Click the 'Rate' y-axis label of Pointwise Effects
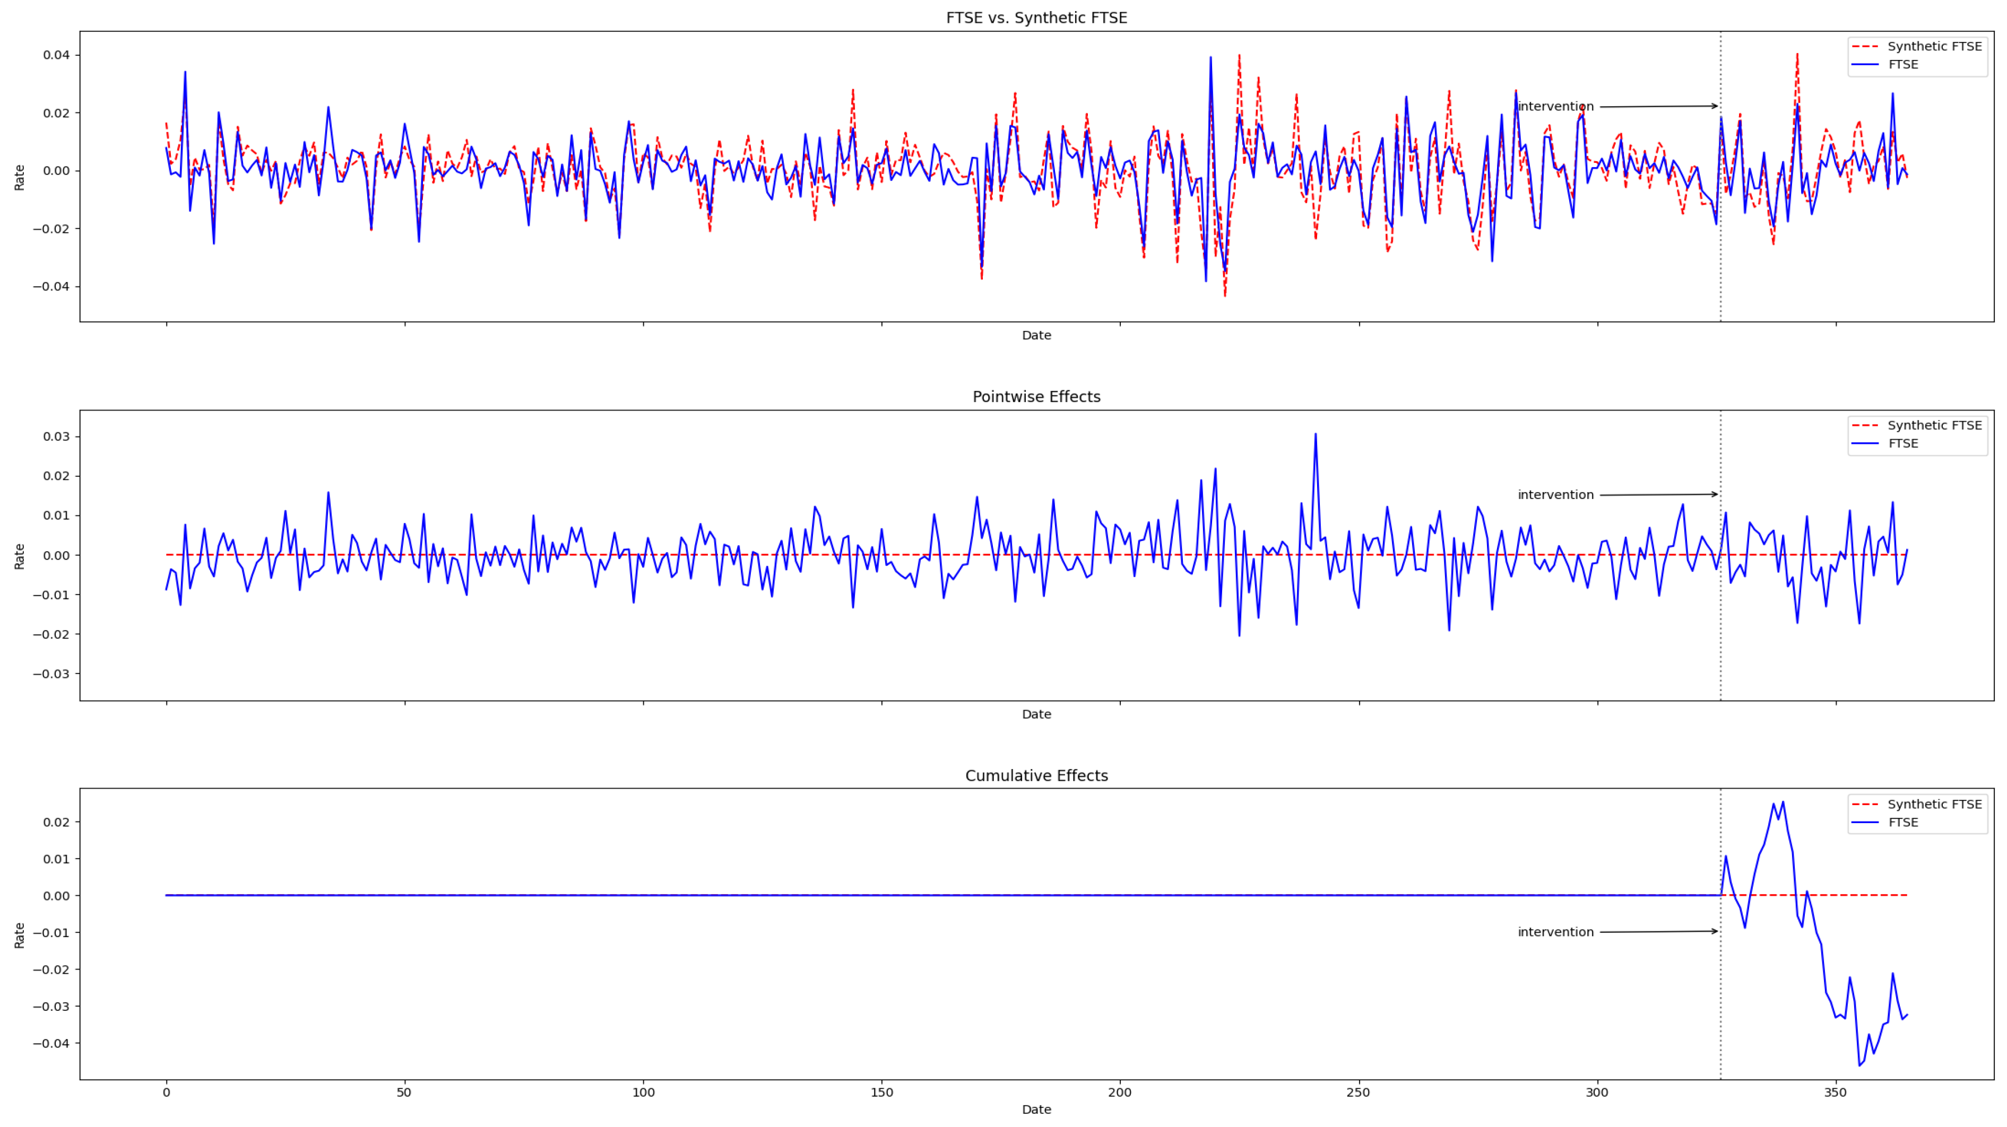Screen dimensions: 2007x1127 (x=20, y=556)
